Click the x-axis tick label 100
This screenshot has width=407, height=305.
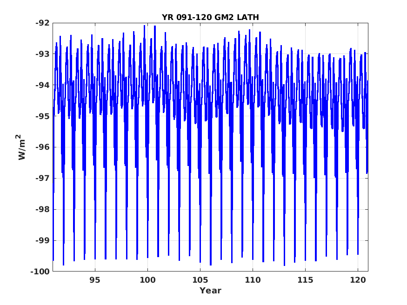(x=147, y=280)
